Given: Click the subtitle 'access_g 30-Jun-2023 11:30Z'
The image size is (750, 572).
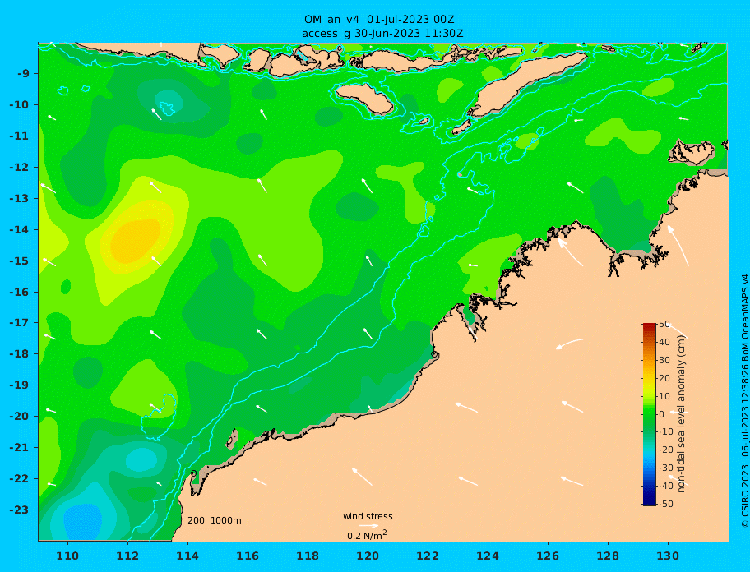Looking at the screenshot, I should point(382,34).
